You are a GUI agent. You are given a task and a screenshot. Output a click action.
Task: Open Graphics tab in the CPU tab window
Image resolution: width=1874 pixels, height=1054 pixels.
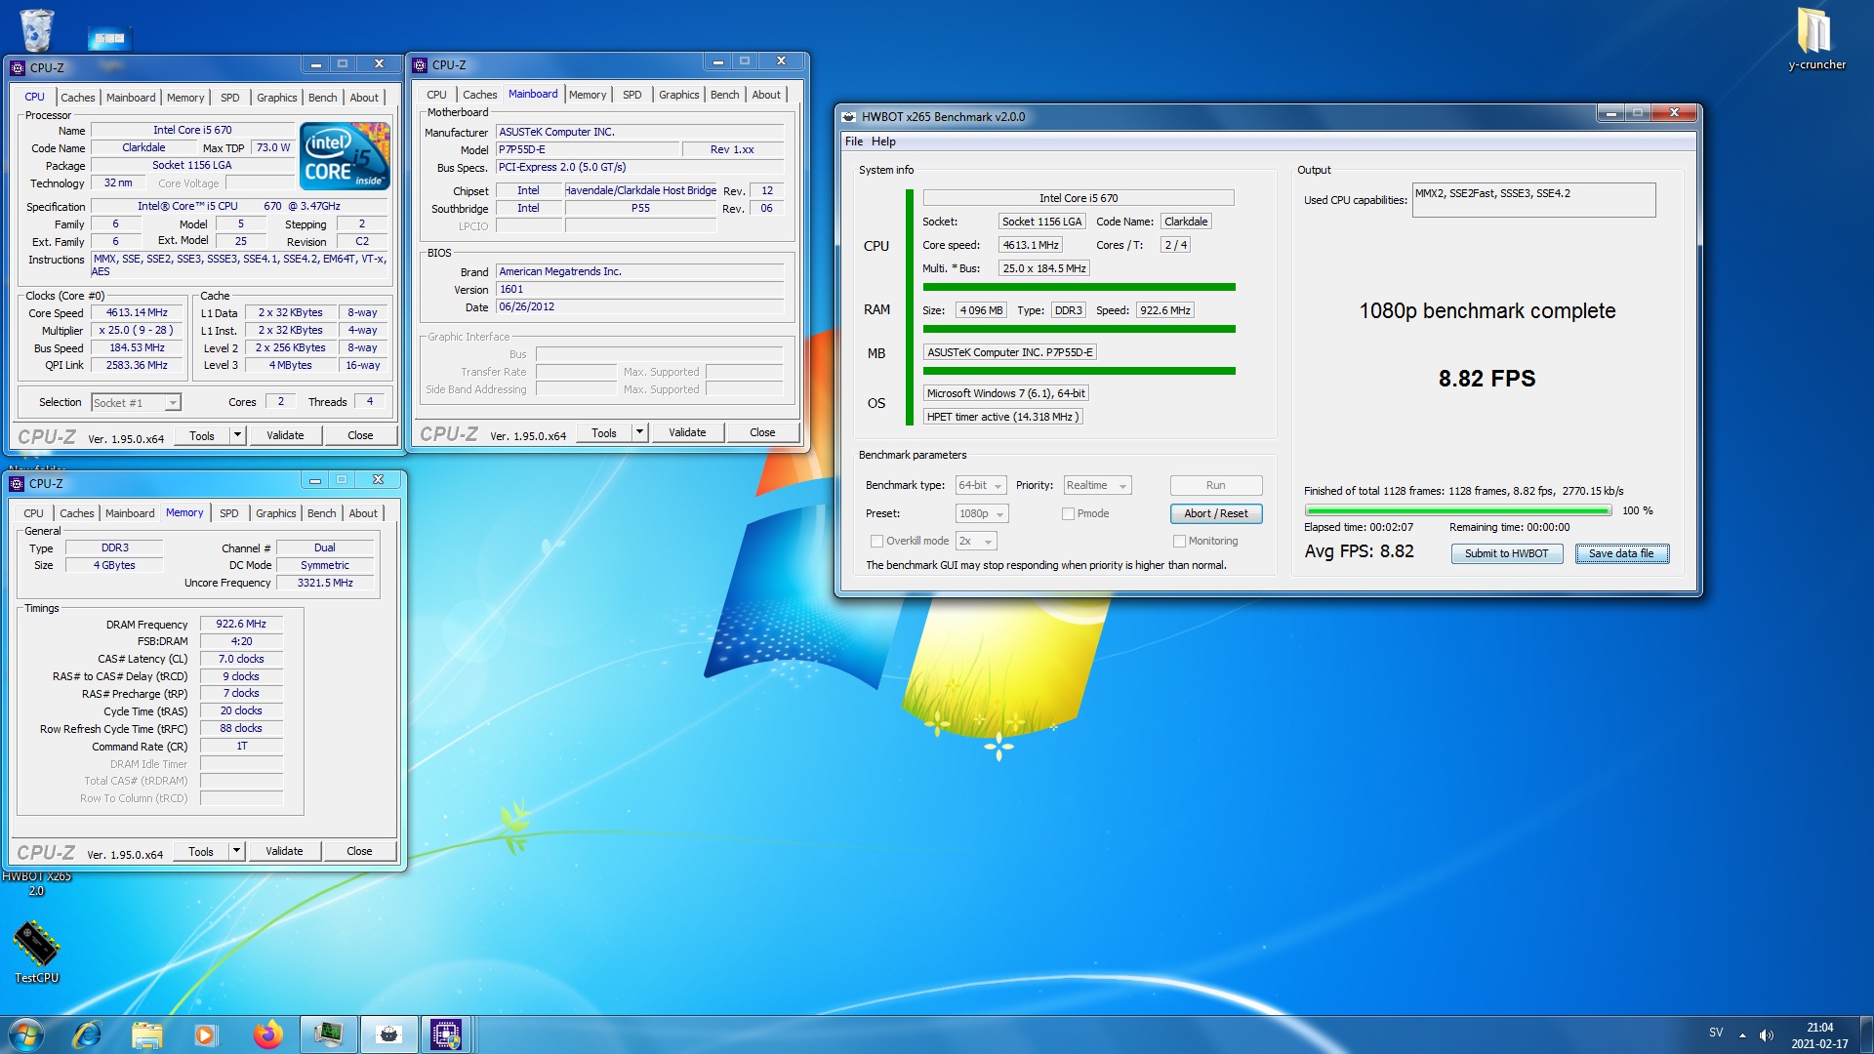[276, 98]
